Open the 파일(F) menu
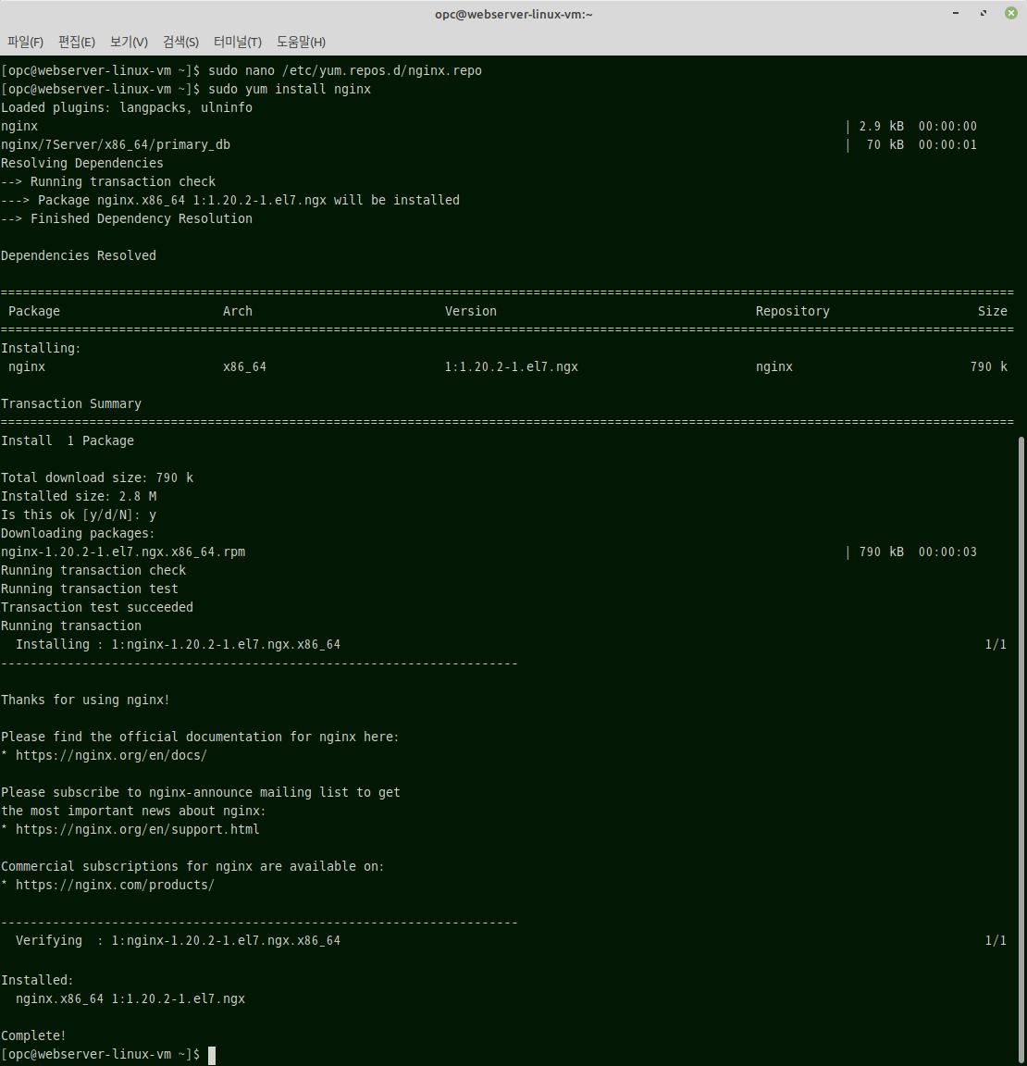This screenshot has width=1027, height=1066. pos(25,43)
